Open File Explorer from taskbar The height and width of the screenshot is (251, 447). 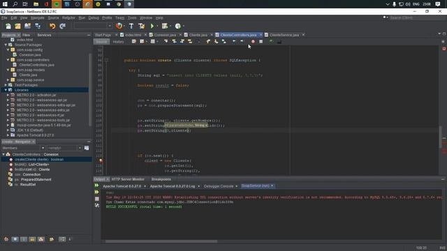point(36,4)
